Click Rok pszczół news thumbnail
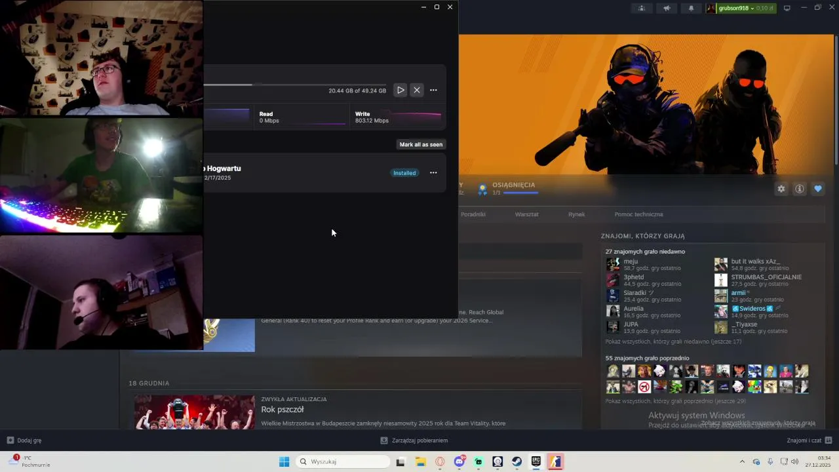 194,412
